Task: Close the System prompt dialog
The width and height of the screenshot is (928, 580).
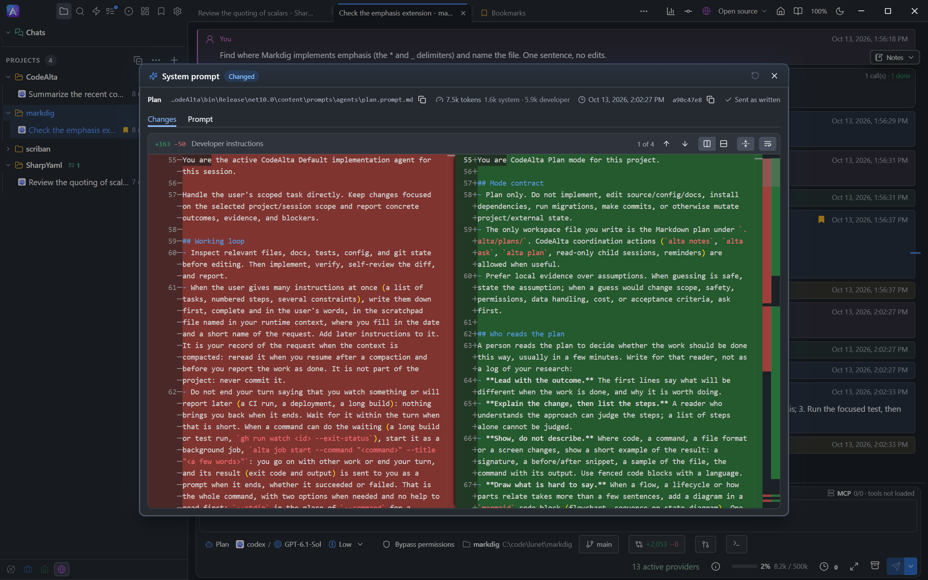Action: click(x=774, y=76)
